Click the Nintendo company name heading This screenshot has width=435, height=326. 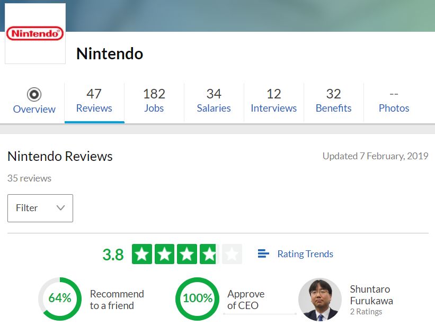pyautogui.click(x=110, y=53)
